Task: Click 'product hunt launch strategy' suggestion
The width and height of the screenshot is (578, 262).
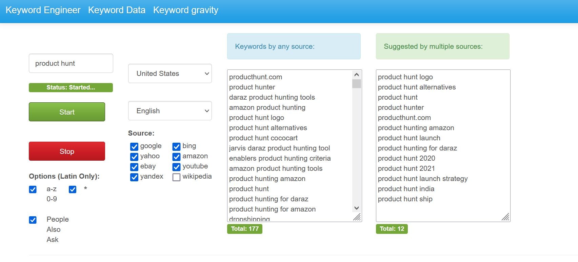Action: pyautogui.click(x=423, y=179)
